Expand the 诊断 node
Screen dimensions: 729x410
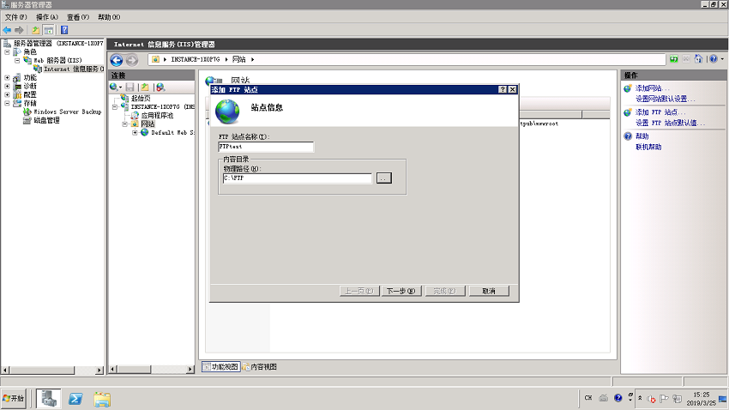tap(7, 86)
